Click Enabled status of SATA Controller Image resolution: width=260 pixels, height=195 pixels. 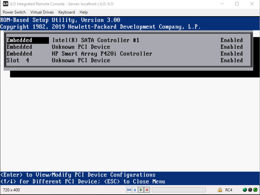coord(232,40)
